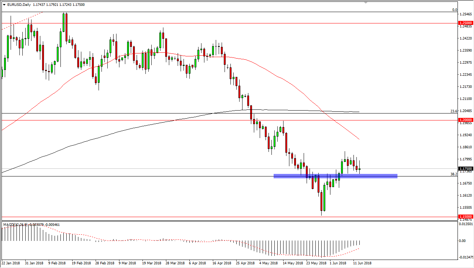Click the red 1.25000 price tag
Viewport: 474px width, 268px height.
point(465,23)
